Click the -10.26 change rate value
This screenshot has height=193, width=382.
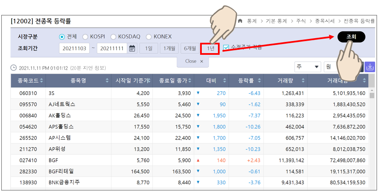(x=253, y=127)
